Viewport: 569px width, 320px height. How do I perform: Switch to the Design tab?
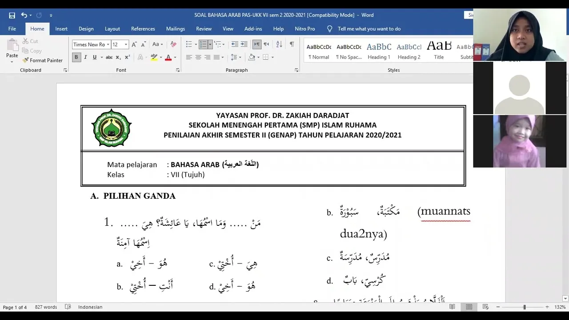click(86, 28)
